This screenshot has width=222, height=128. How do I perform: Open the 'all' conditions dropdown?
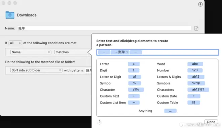point(15,43)
